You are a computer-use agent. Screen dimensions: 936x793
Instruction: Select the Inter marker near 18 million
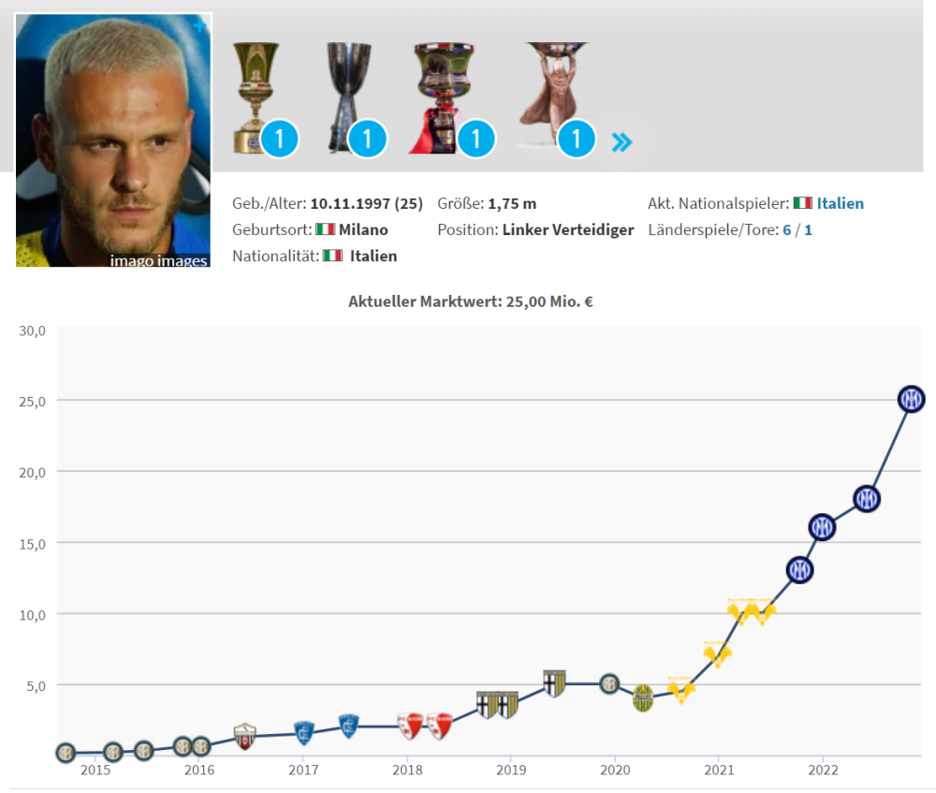coord(866,499)
